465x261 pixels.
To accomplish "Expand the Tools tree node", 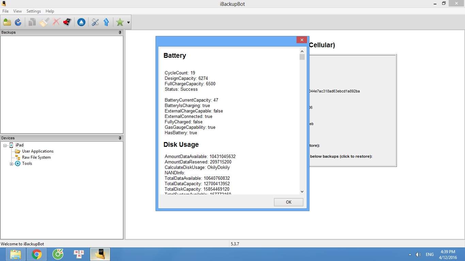I will pos(11,164).
